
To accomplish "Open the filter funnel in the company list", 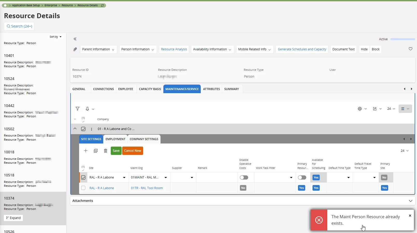I will point(78,109).
